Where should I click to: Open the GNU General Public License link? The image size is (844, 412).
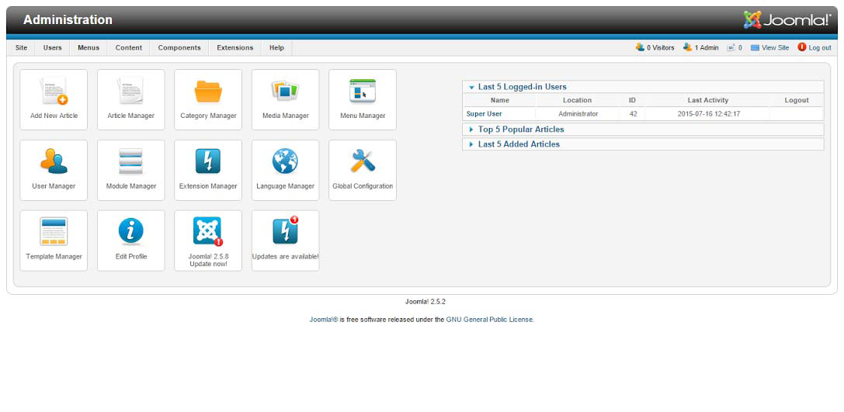point(489,320)
